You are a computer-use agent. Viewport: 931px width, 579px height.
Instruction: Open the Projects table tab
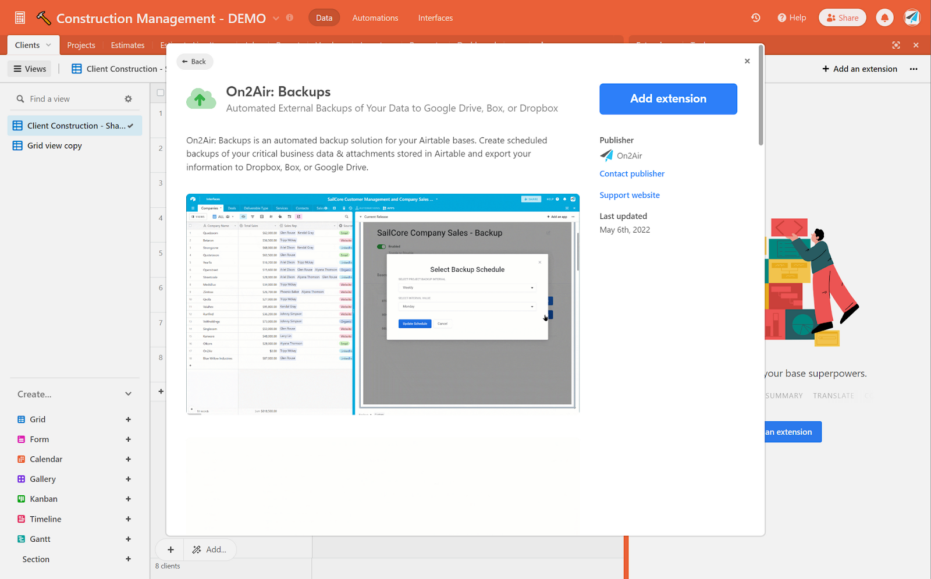pos(81,45)
